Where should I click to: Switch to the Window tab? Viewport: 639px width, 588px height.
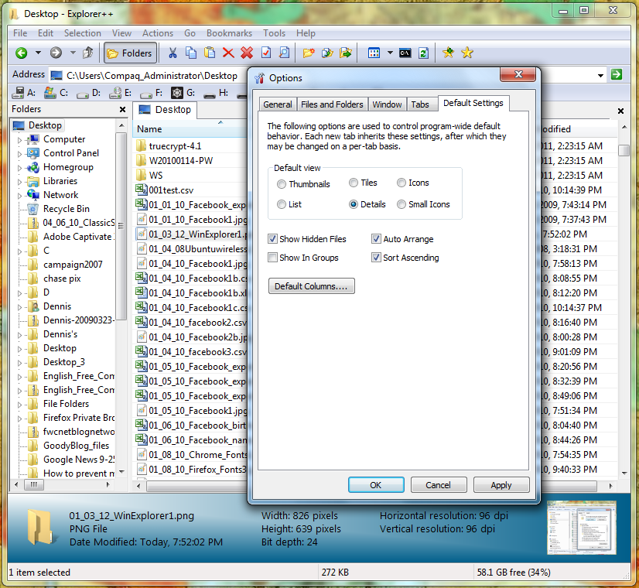pyautogui.click(x=387, y=104)
